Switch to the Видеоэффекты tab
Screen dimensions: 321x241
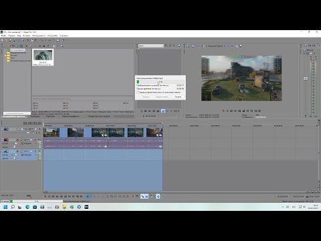coord(70,116)
